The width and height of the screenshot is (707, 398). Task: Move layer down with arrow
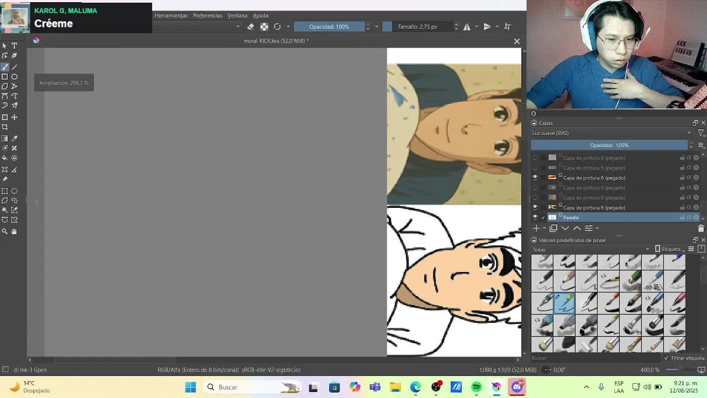(565, 228)
